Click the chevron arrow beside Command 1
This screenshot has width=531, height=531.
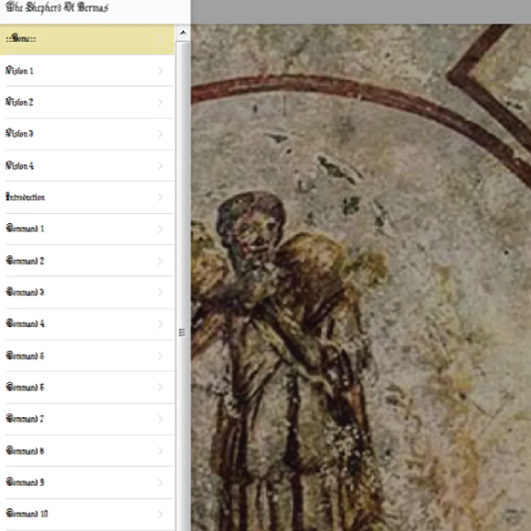(x=160, y=229)
